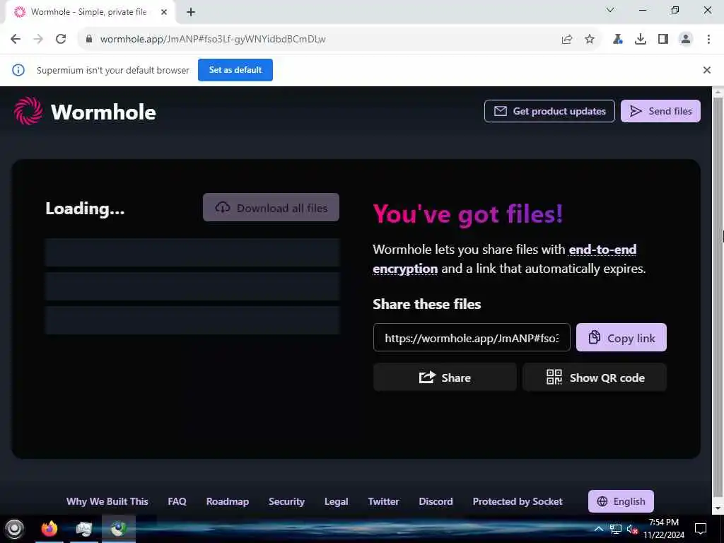Open the browser three-dot menu

pyautogui.click(x=708, y=40)
